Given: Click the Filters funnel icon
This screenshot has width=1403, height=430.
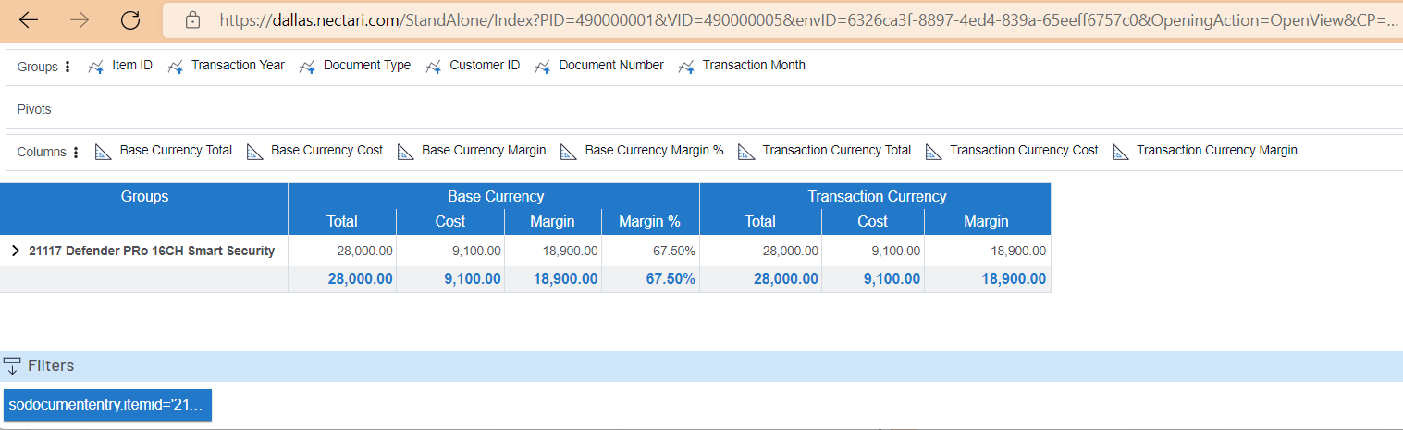Looking at the screenshot, I should point(12,366).
